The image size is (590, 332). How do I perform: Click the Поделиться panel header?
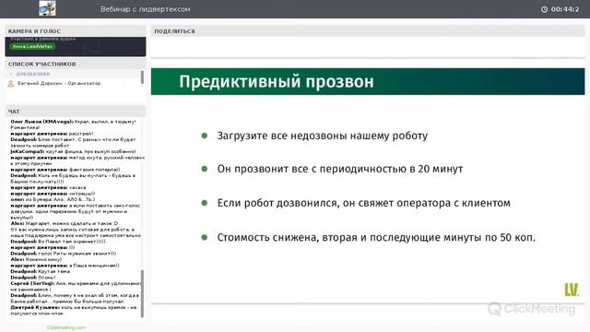click(368, 31)
